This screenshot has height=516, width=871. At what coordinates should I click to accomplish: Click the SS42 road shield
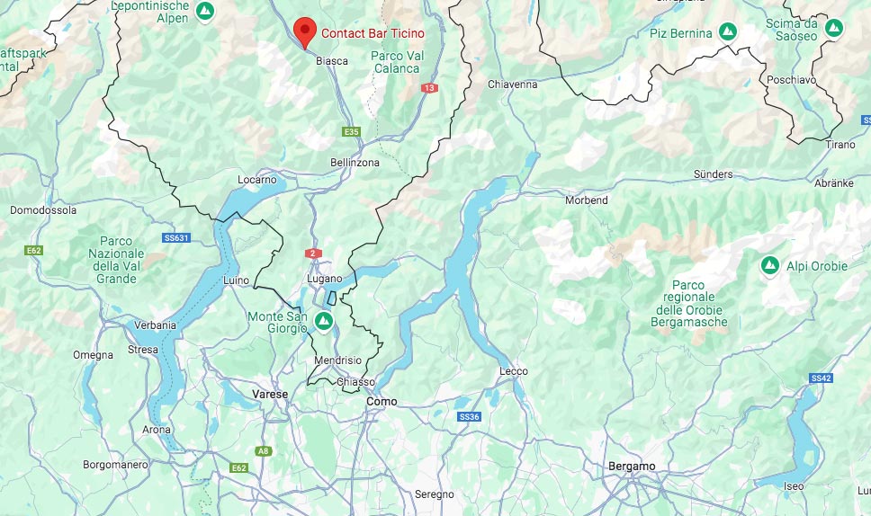[821, 378]
